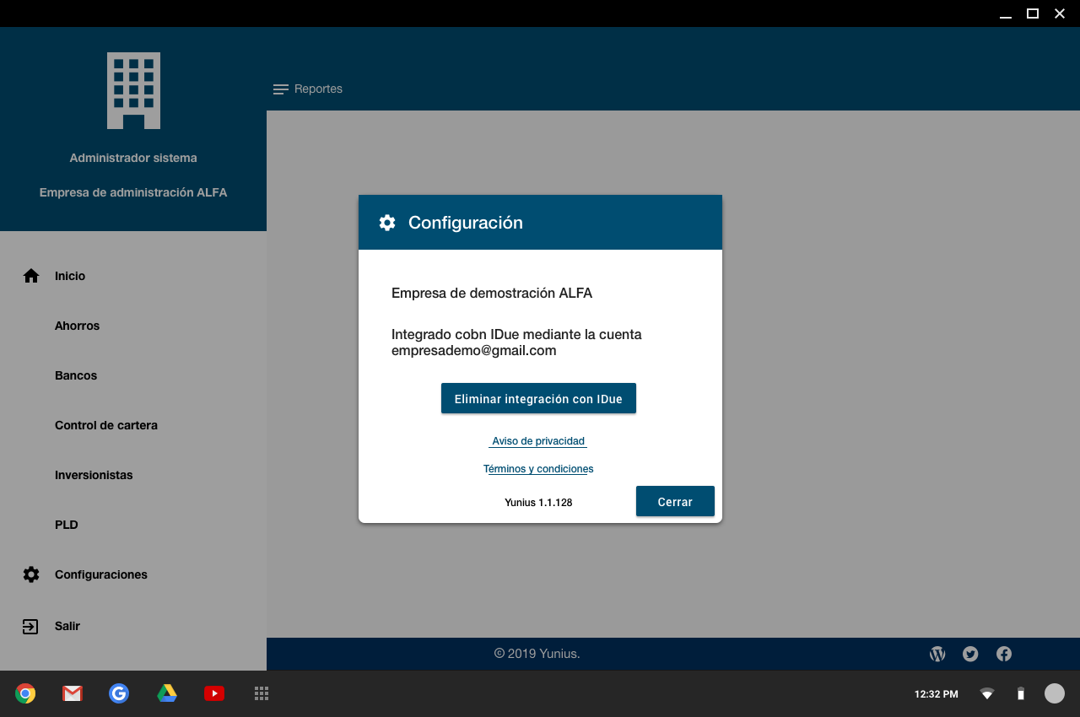Click the hamburger menu icon beside Reportes
The height and width of the screenshot is (717, 1080).
pos(281,89)
